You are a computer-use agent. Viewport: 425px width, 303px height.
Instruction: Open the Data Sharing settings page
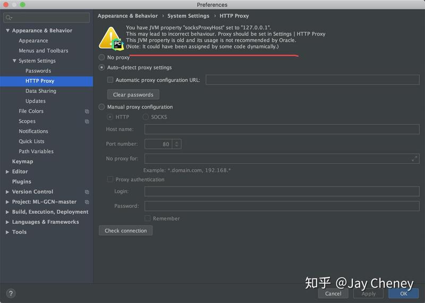click(40, 91)
